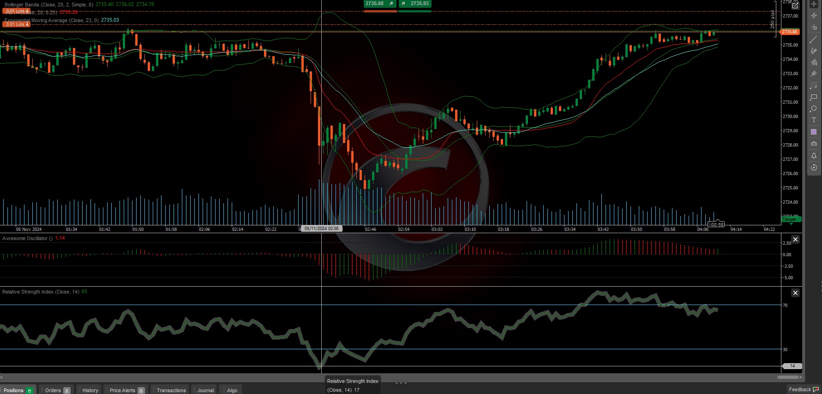This screenshot has height=394, width=822.
Task: Click the scrollbar left arrow
Action: (2, 377)
